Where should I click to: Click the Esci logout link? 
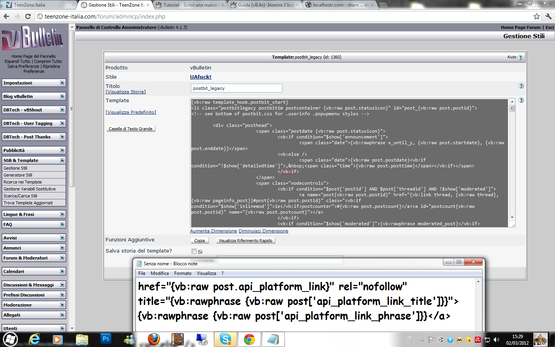[550, 27]
